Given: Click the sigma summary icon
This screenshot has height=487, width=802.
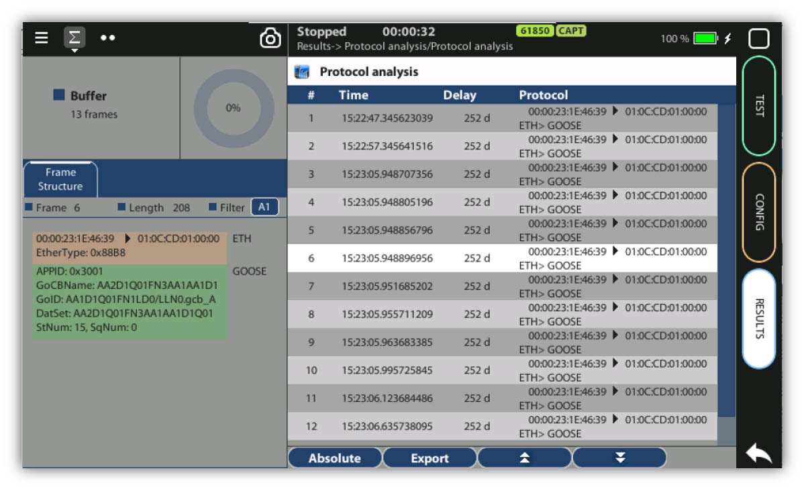Looking at the screenshot, I should pyautogui.click(x=74, y=38).
